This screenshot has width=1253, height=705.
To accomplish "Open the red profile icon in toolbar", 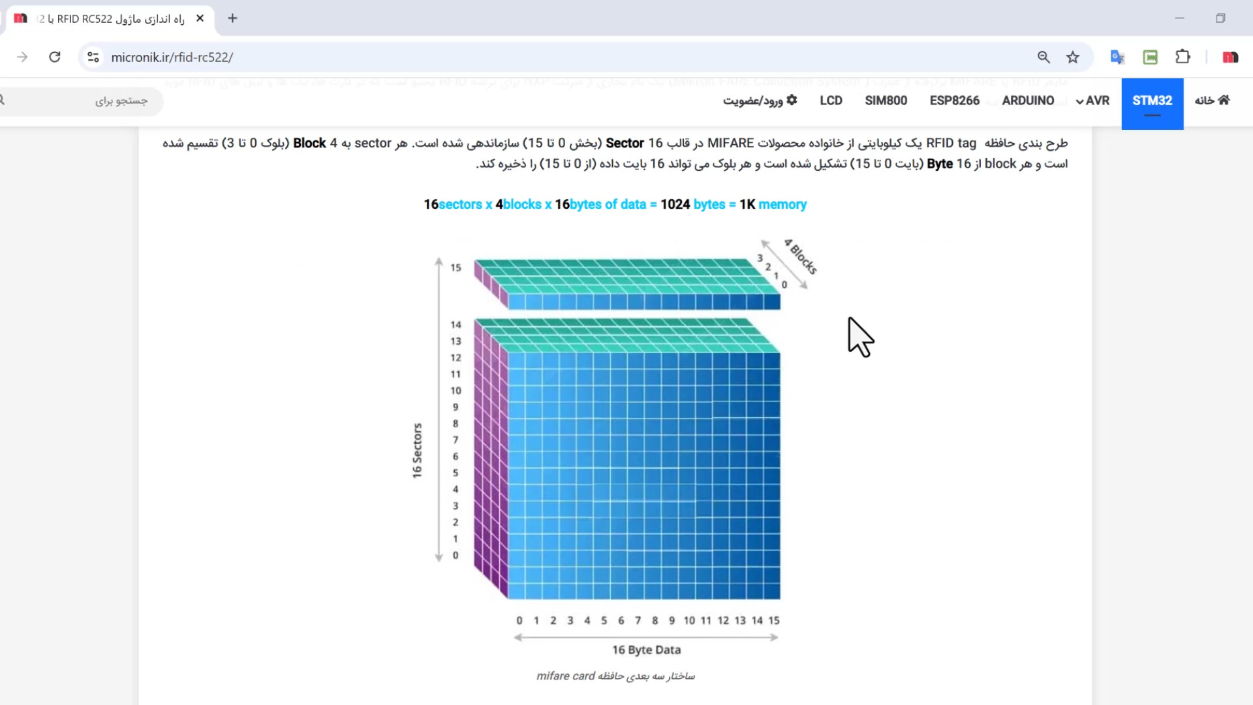I will coord(1230,57).
